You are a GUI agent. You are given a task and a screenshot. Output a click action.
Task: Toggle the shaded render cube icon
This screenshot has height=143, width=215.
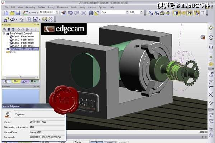click(x=176, y=13)
